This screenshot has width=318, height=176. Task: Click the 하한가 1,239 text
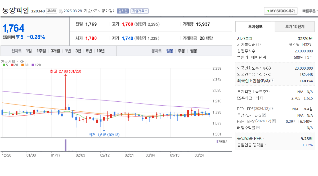click(147, 38)
